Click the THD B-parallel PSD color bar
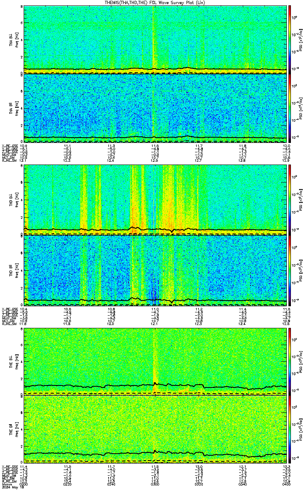Image resolution: width=306 pixels, height=490 pixels. [x=290, y=270]
